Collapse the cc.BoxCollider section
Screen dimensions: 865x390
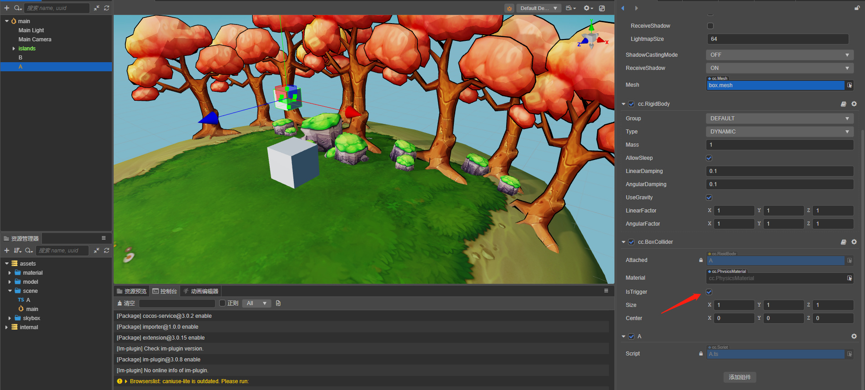pos(624,242)
